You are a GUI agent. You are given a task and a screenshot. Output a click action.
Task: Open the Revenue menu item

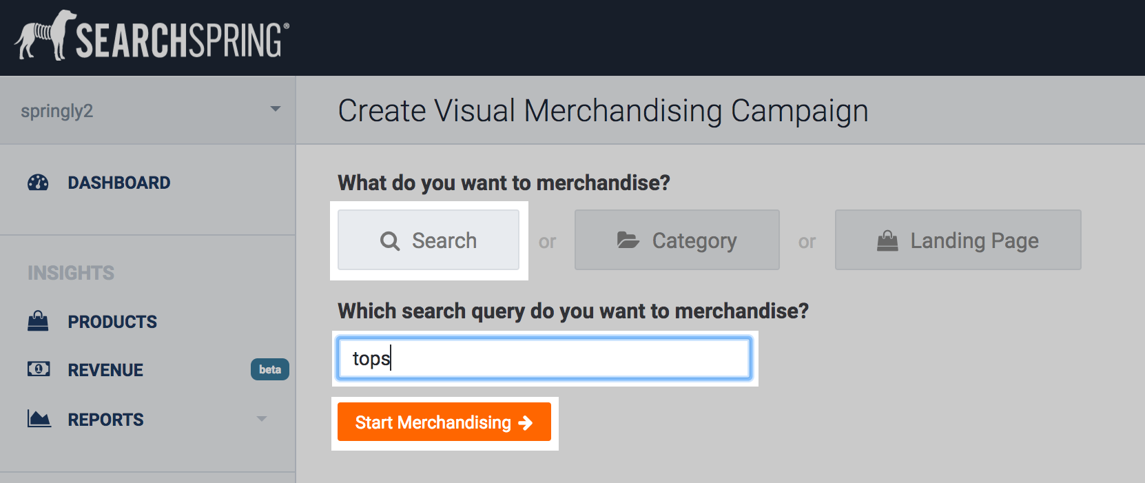coord(105,370)
